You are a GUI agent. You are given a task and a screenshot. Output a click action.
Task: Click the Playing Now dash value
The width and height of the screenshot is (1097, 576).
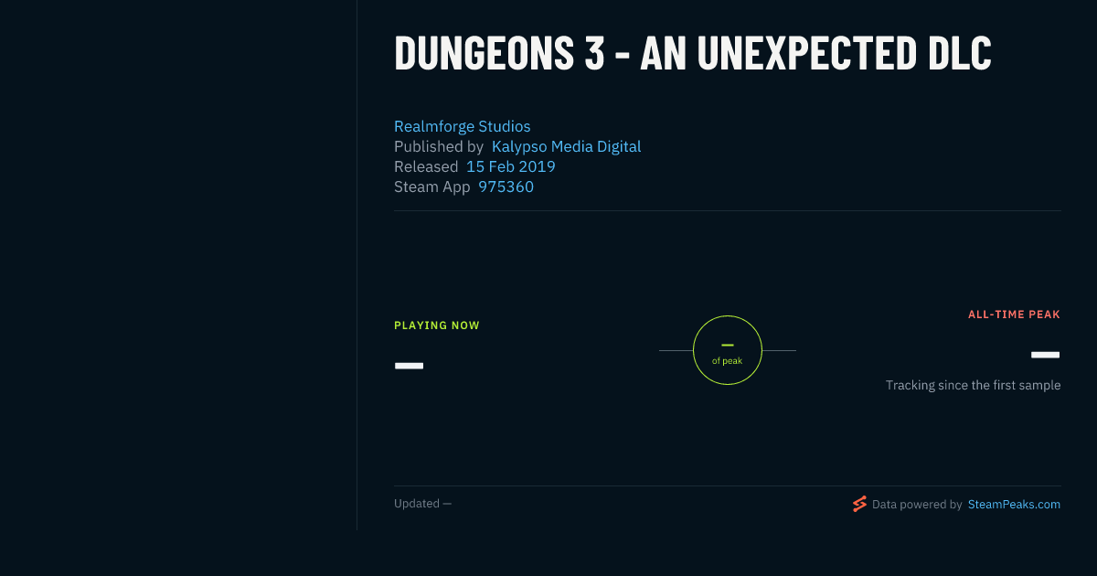pyautogui.click(x=409, y=366)
